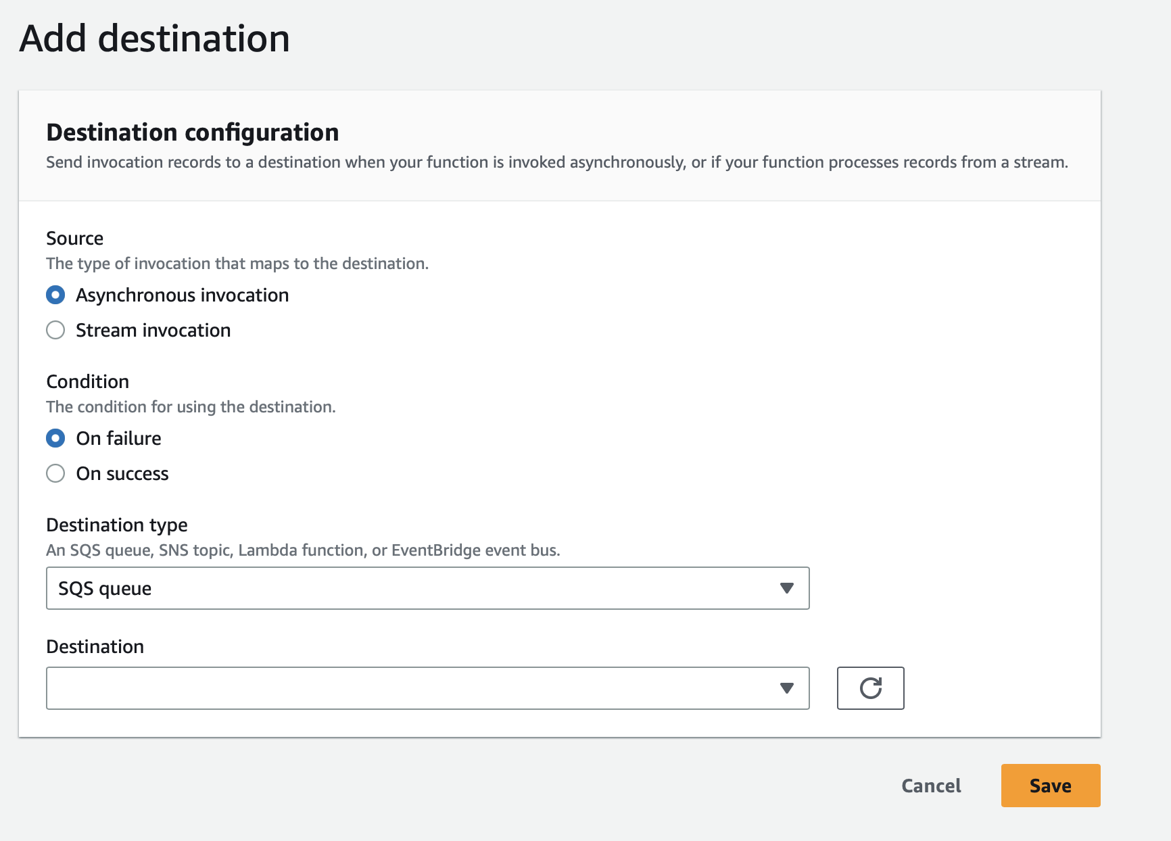1171x841 pixels.
Task: Choose the Stream invocation radio option
Action: [55, 331]
